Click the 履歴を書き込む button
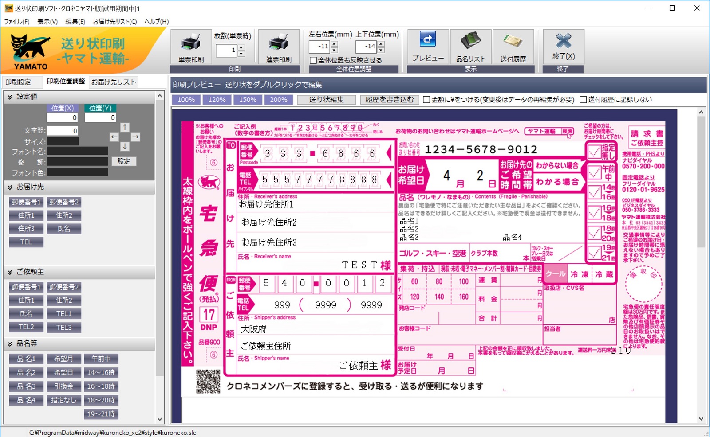Screen dimensions: 710x437 point(390,100)
